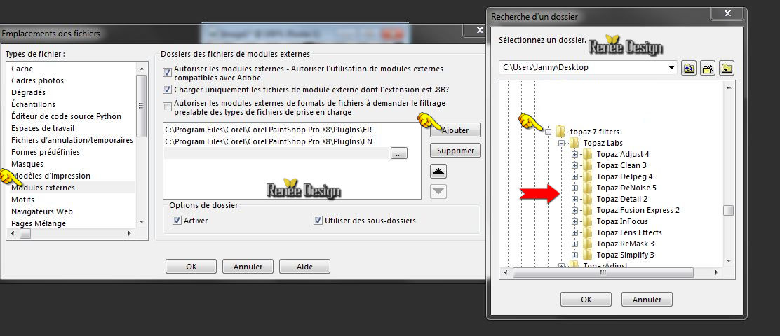780x336 pixels.
Task: Collapse the topaz 7 filters node
Action: [549, 132]
